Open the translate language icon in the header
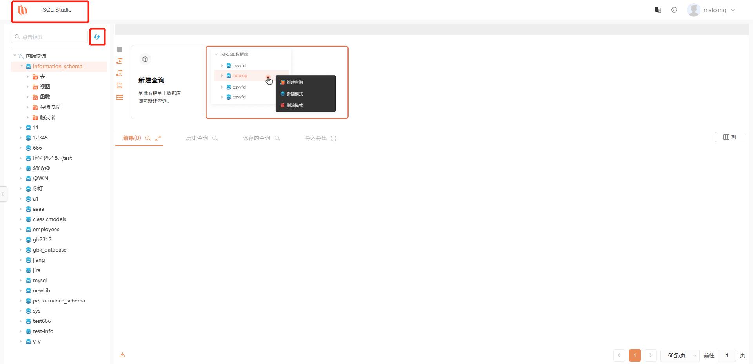The width and height of the screenshot is (753, 364). coord(658,10)
